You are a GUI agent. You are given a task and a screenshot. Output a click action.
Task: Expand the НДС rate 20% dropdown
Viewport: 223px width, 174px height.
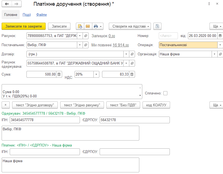(96, 74)
